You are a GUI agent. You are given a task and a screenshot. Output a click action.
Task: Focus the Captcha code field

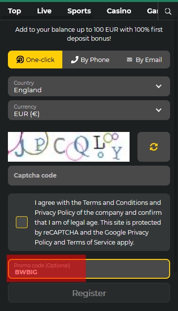89,176
